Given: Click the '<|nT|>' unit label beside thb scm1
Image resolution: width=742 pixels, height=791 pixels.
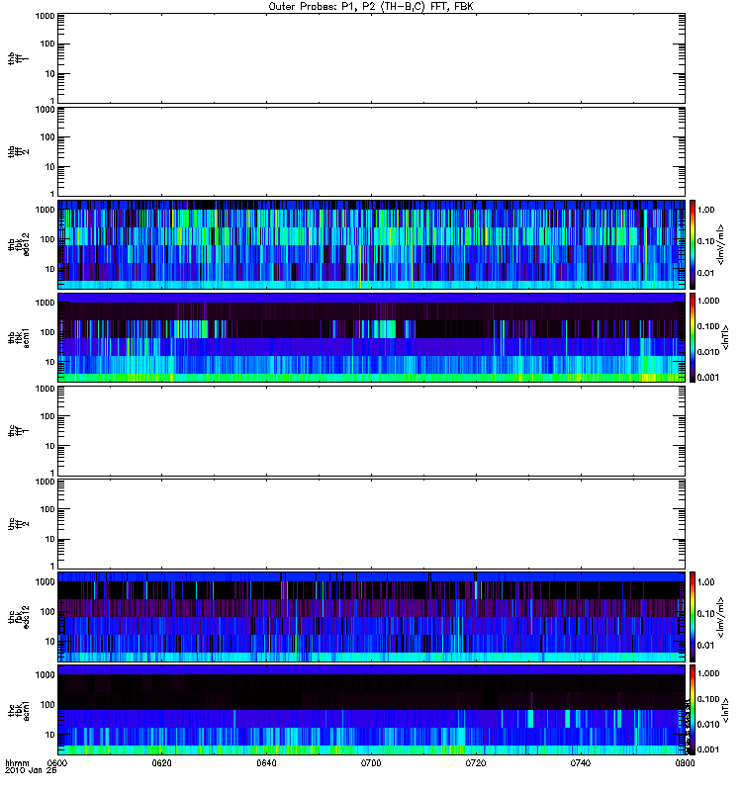Looking at the screenshot, I should pyautogui.click(x=726, y=337).
